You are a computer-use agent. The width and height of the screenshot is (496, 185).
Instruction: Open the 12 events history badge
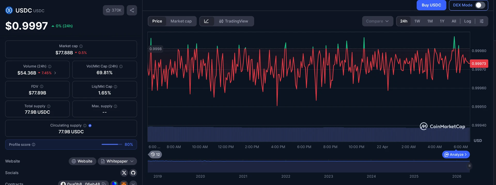[155, 154]
